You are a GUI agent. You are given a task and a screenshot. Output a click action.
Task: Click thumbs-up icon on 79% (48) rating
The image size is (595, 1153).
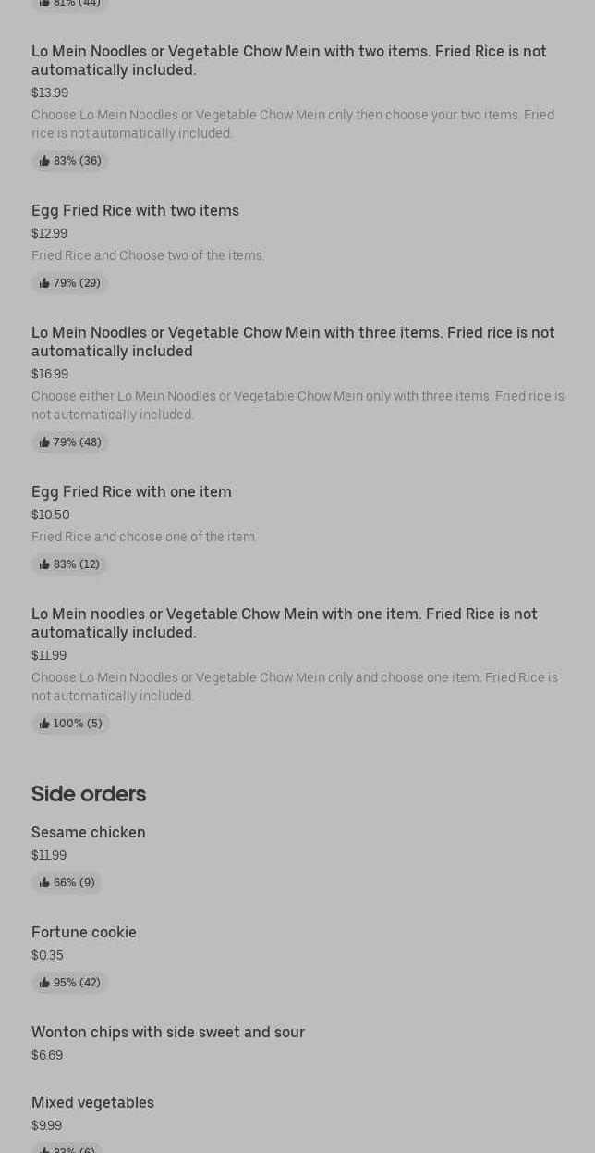point(44,442)
